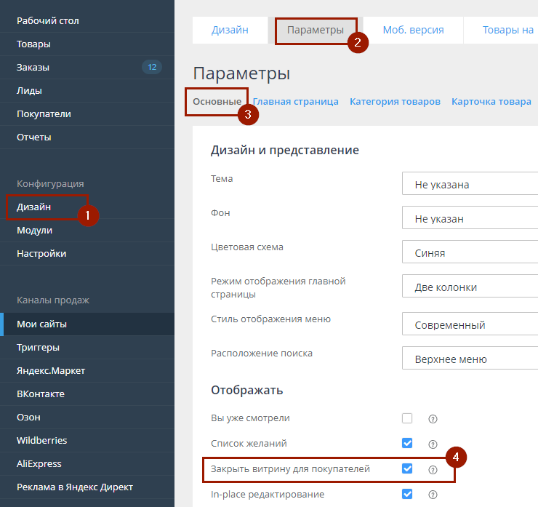
Task: Enable the "Вы уже смотрели" checkbox
Action: point(407,418)
